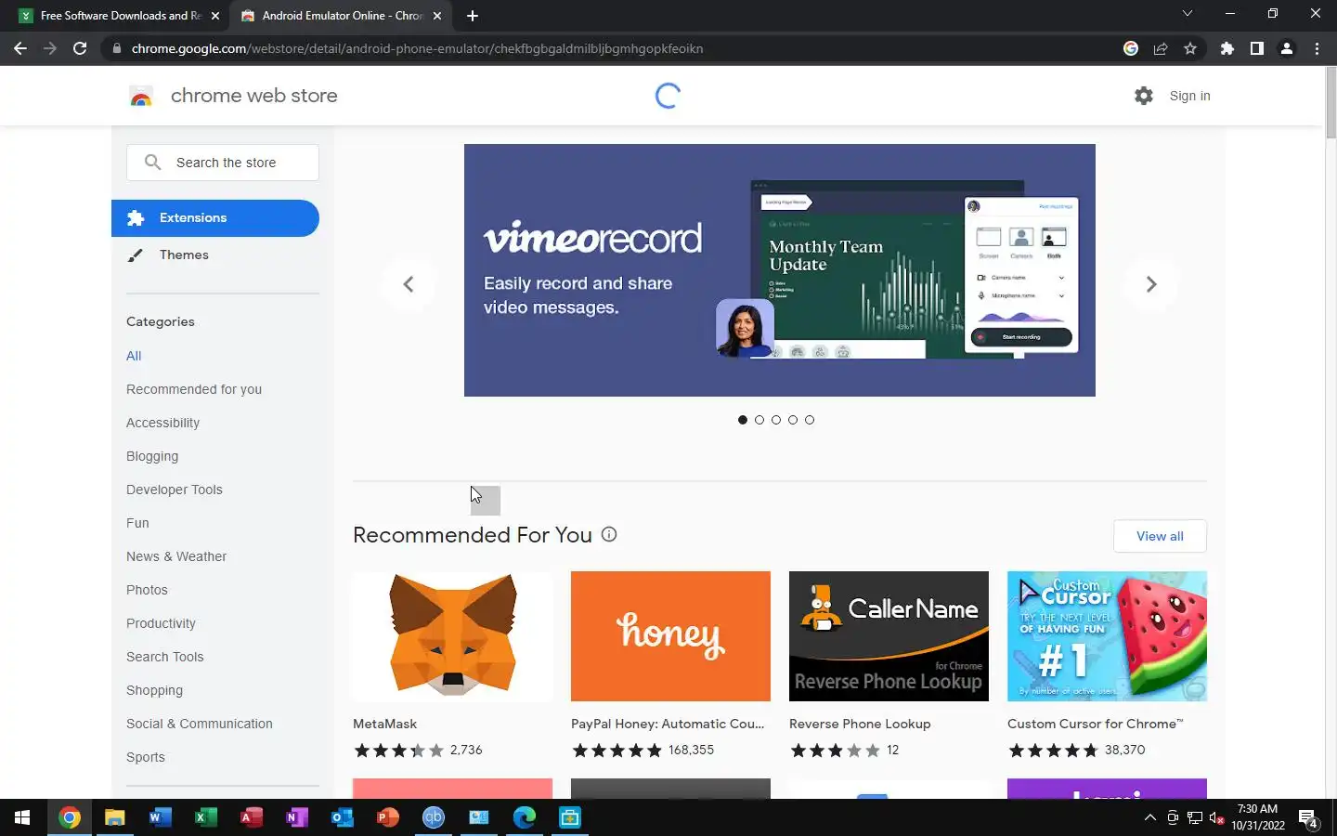Close the Free Software Downloads tab
This screenshot has height=836, width=1337.
(215, 16)
